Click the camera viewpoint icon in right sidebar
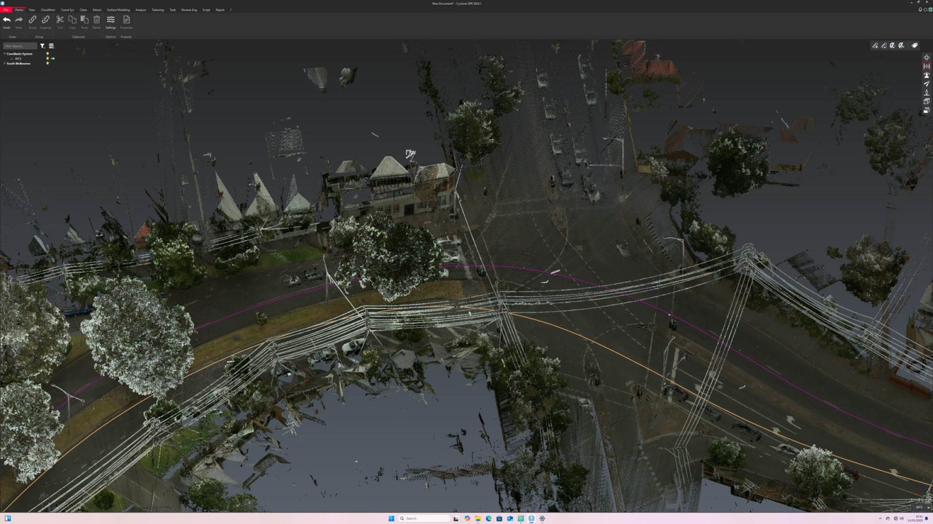Image resolution: width=933 pixels, height=524 pixels. click(x=926, y=75)
